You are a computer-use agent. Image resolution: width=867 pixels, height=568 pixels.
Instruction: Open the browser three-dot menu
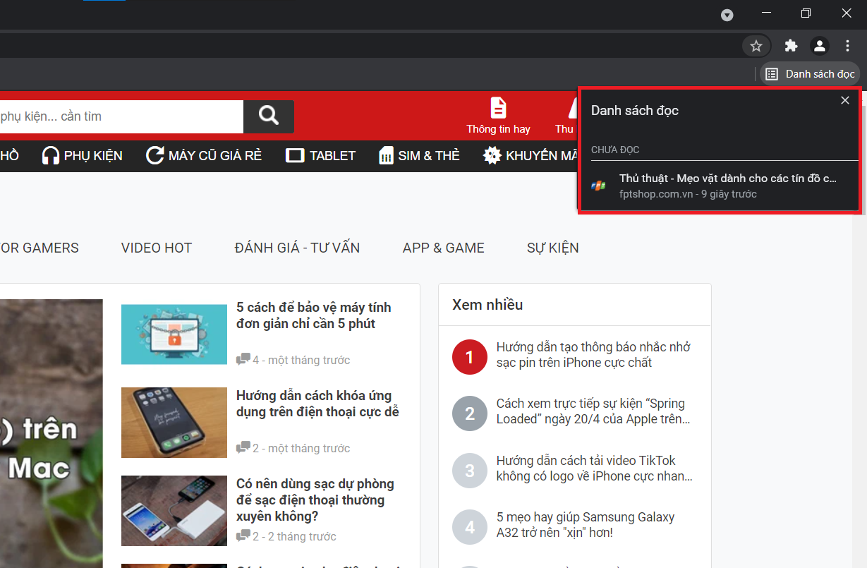(847, 45)
